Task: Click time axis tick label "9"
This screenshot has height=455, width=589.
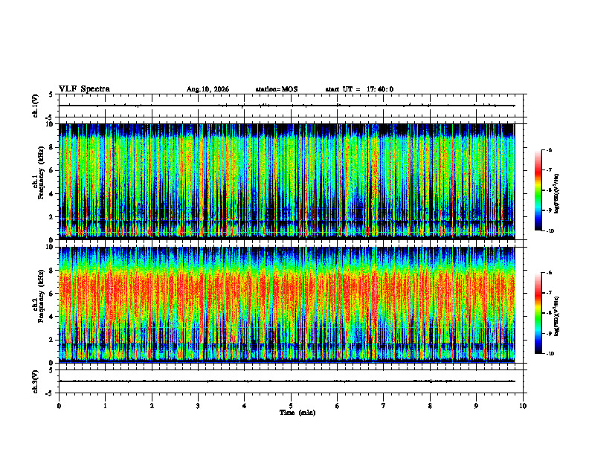Action: click(x=476, y=406)
